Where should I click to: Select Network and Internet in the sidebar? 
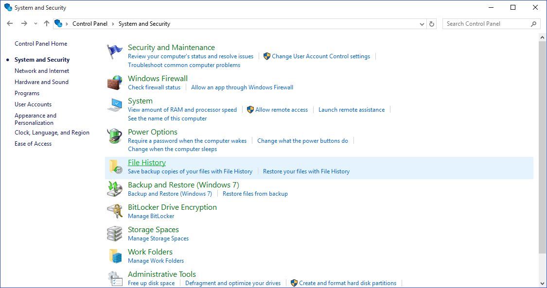click(41, 70)
